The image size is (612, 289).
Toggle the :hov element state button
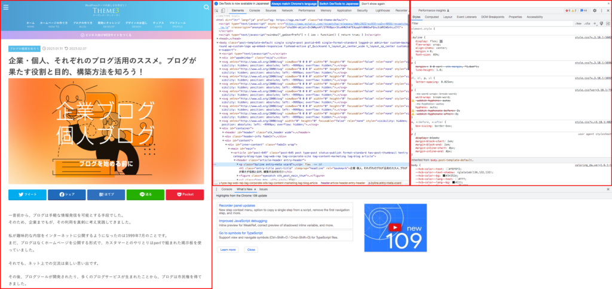579,23
